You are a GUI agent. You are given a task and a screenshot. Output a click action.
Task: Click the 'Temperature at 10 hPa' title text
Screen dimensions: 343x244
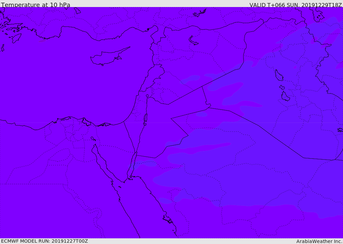click(x=36, y=5)
